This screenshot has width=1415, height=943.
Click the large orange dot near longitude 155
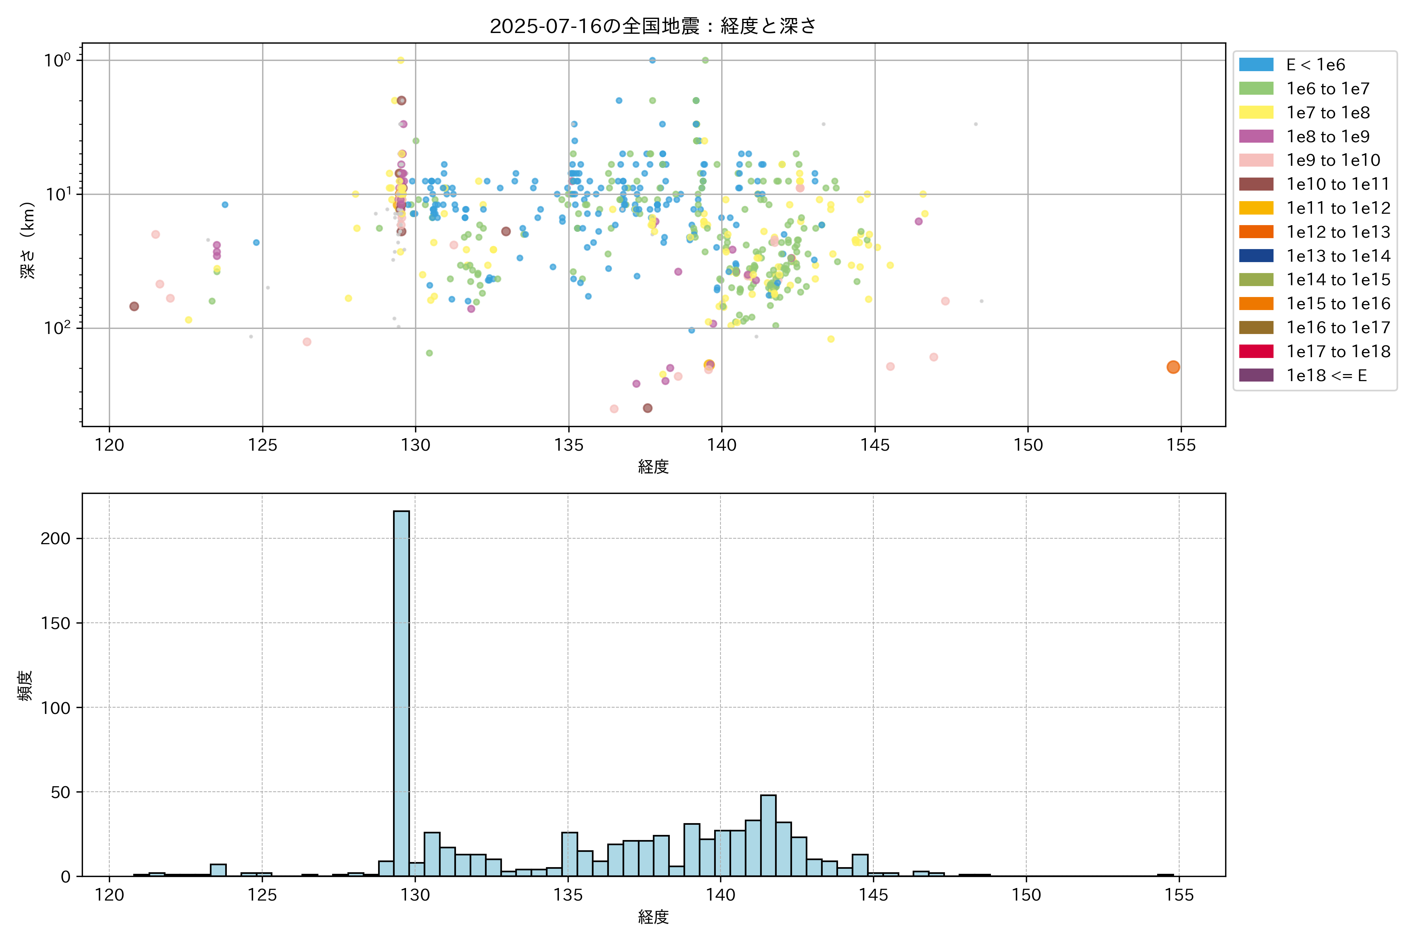point(1172,367)
